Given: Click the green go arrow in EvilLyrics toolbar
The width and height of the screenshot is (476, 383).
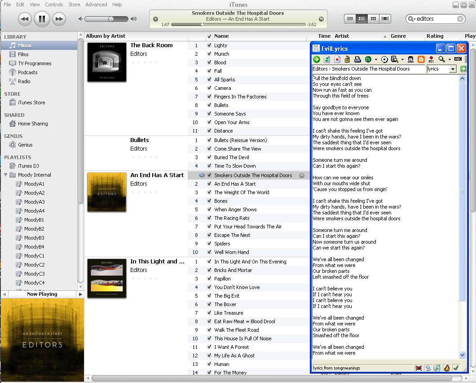Looking at the screenshot, I should [x=316, y=59].
